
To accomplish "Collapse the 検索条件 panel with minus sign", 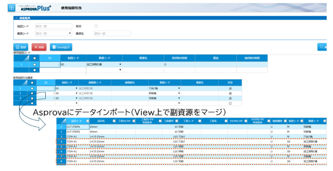I will [16, 18].
